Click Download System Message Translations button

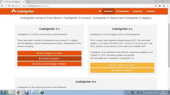pos(49,64)
